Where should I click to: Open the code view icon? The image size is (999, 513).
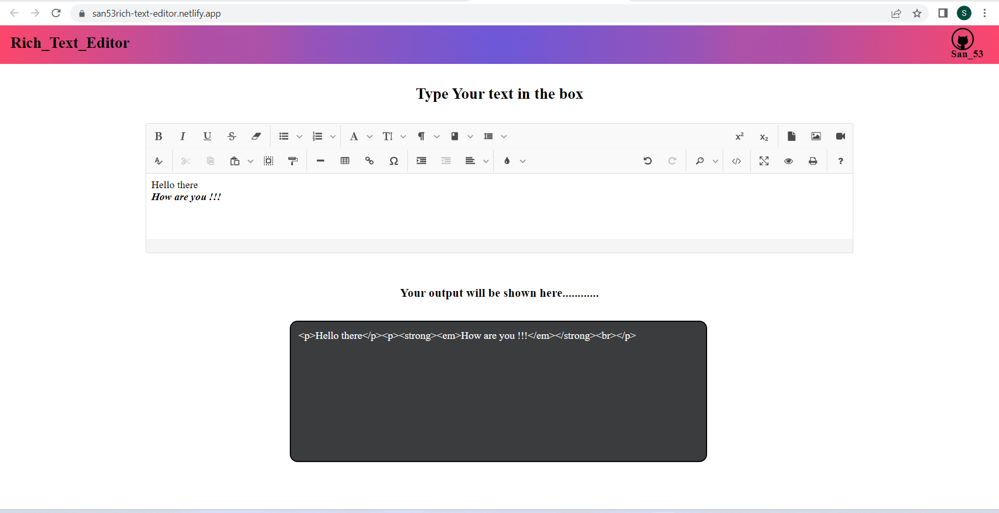click(x=737, y=161)
